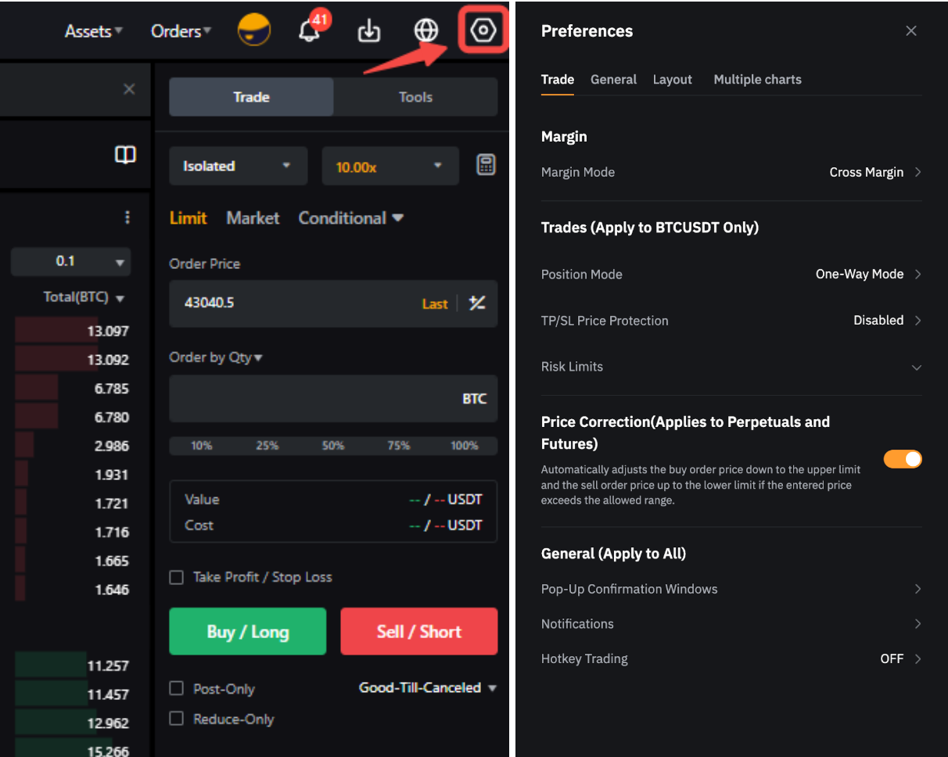Open the calculator icon
948x757 pixels.
click(486, 165)
